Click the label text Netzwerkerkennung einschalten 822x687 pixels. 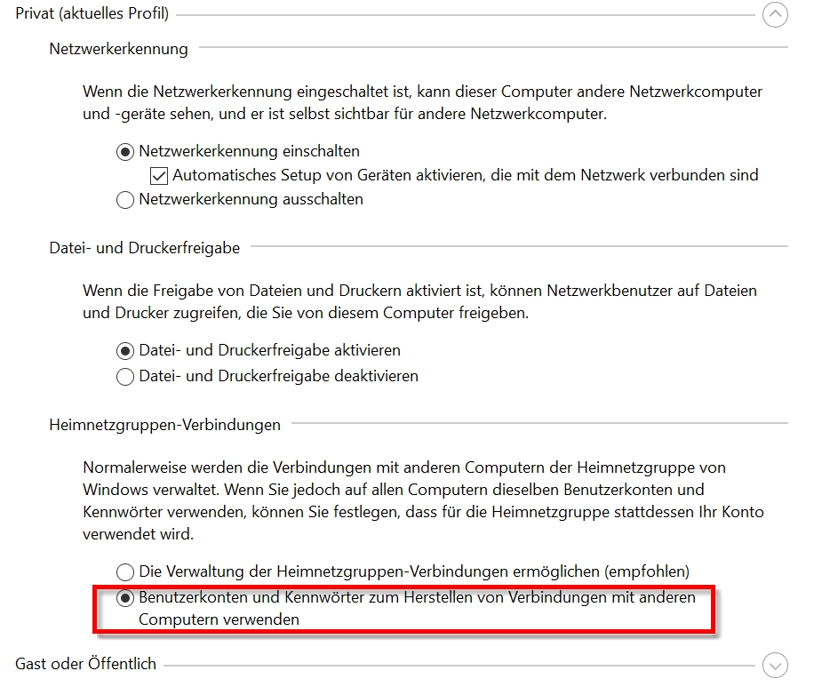click(x=250, y=152)
